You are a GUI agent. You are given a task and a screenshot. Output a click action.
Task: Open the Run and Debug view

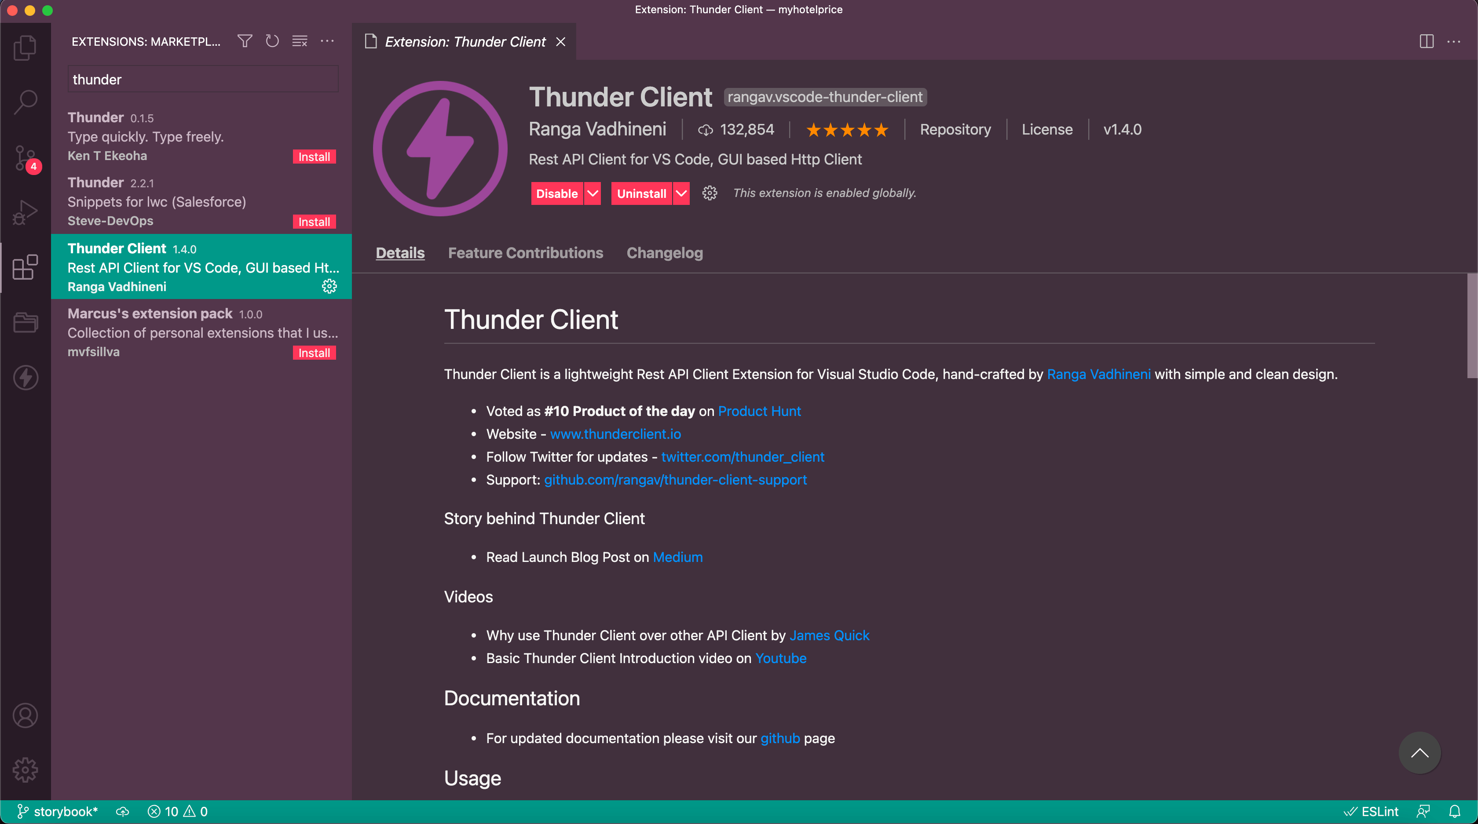(x=25, y=213)
